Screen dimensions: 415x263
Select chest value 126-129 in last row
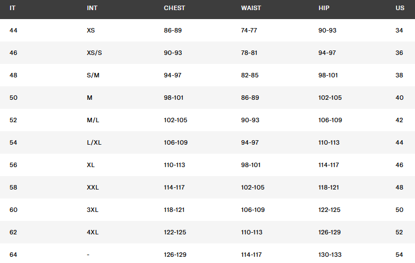[x=174, y=255]
